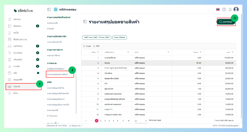Click the main page vertical scrollbar

241,66
